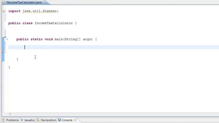The width and height of the screenshot is (219, 123).
Task: Open the Javadoc view tab
Action: (28, 120)
